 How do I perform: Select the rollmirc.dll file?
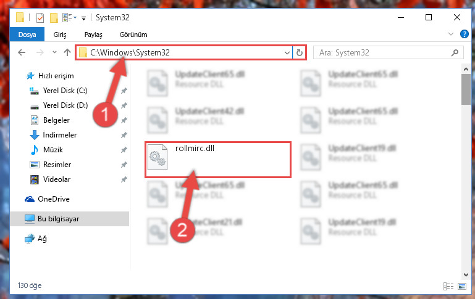pos(218,159)
